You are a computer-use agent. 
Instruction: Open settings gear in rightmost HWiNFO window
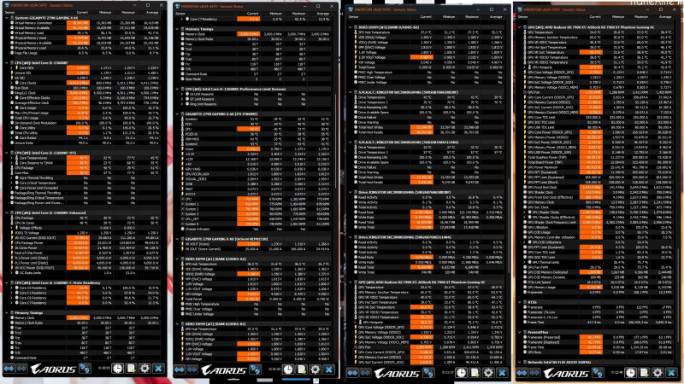tap(657, 373)
